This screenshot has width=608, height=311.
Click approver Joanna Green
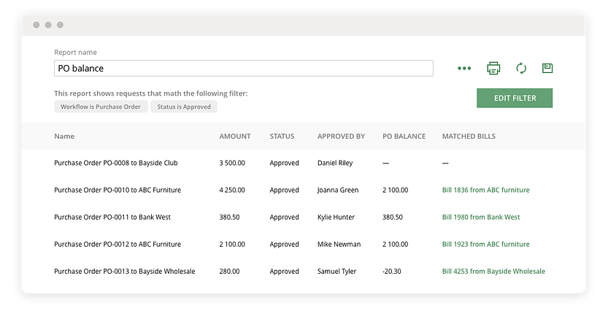[338, 190]
